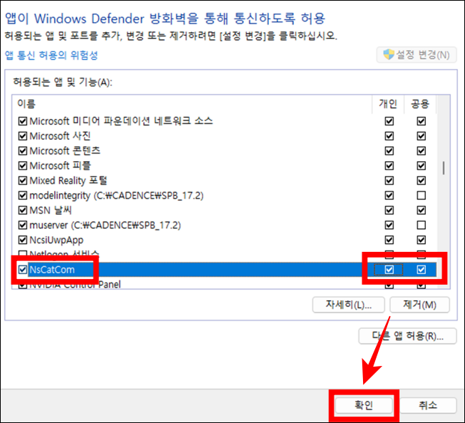
Task: Toggle NsCatCom 공용 network checkbox
Action: 421,270
